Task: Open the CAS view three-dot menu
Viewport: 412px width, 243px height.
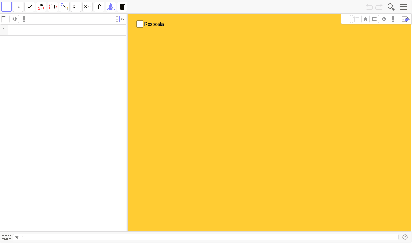Action: coord(24,19)
